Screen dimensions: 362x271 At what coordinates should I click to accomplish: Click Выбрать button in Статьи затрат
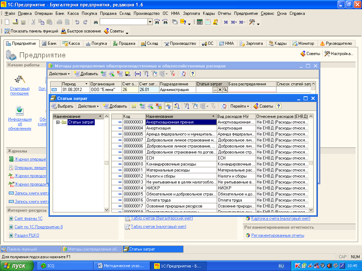[62, 106]
